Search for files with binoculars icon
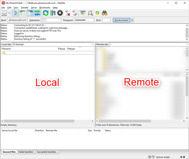Viewport: 189px width, 159px height. [104, 13]
